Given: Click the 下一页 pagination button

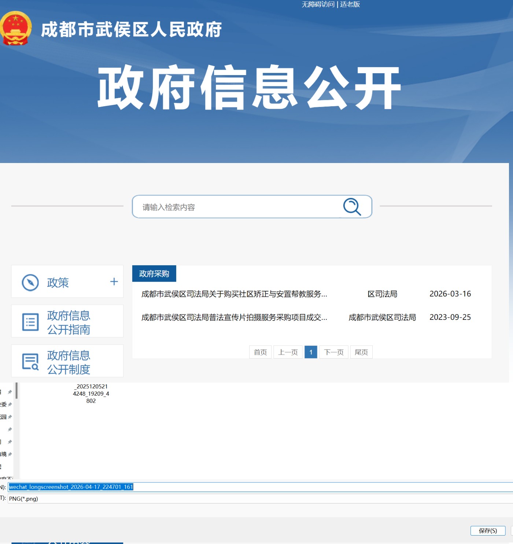Looking at the screenshot, I should [x=333, y=352].
